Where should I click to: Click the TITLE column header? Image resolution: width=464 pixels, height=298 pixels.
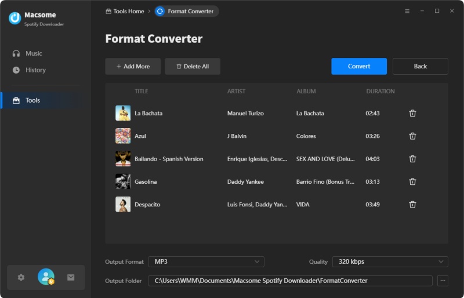pyautogui.click(x=141, y=91)
